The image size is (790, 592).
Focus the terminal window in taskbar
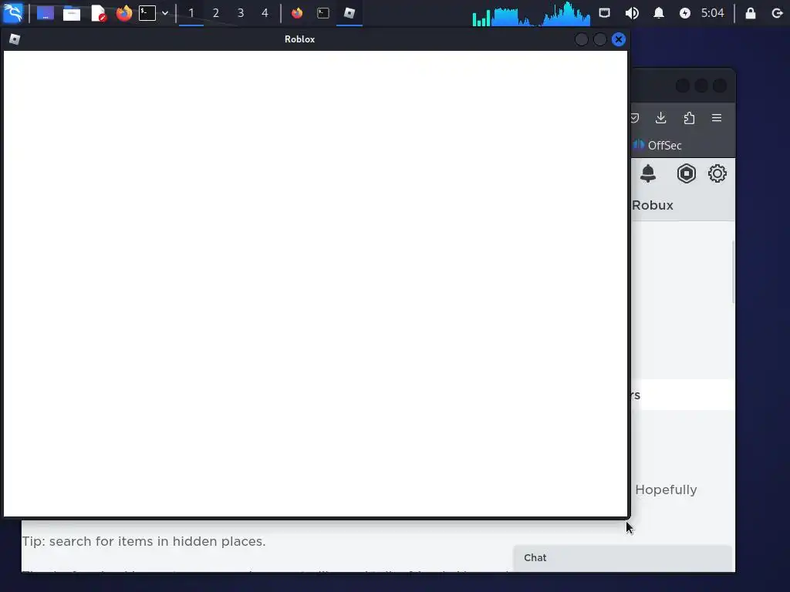tap(323, 13)
